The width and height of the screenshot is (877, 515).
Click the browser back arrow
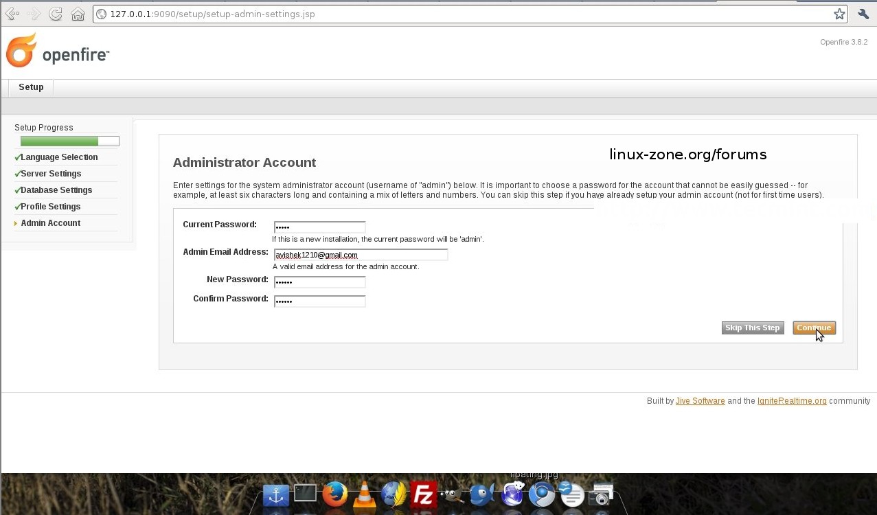12,14
